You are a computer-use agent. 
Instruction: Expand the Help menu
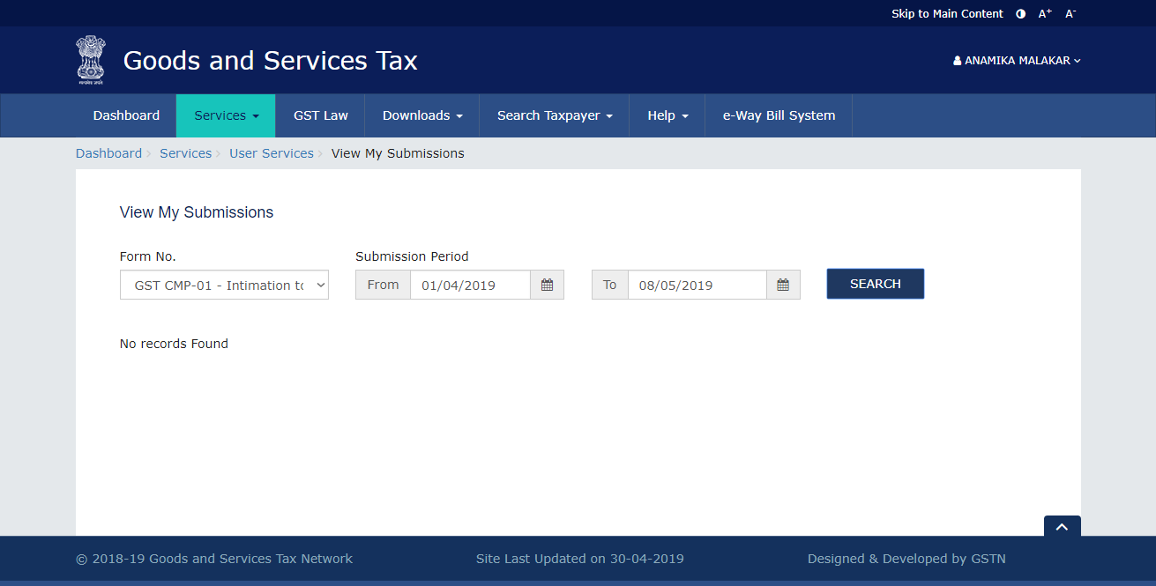click(x=667, y=115)
